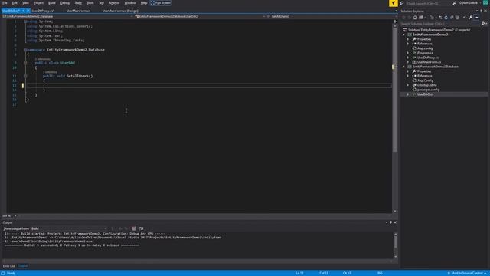Switch to the UserMainForm.cs tab
Viewport: 490px width, 276px height.
(x=78, y=11)
